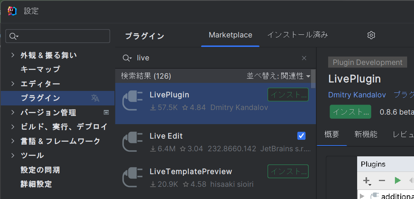Expand 言語 & フレームワーク tree node
The image size is (414, 199).
pos(13,141)
